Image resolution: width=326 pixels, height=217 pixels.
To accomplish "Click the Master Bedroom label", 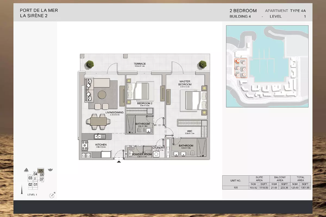I will [185, 83].
